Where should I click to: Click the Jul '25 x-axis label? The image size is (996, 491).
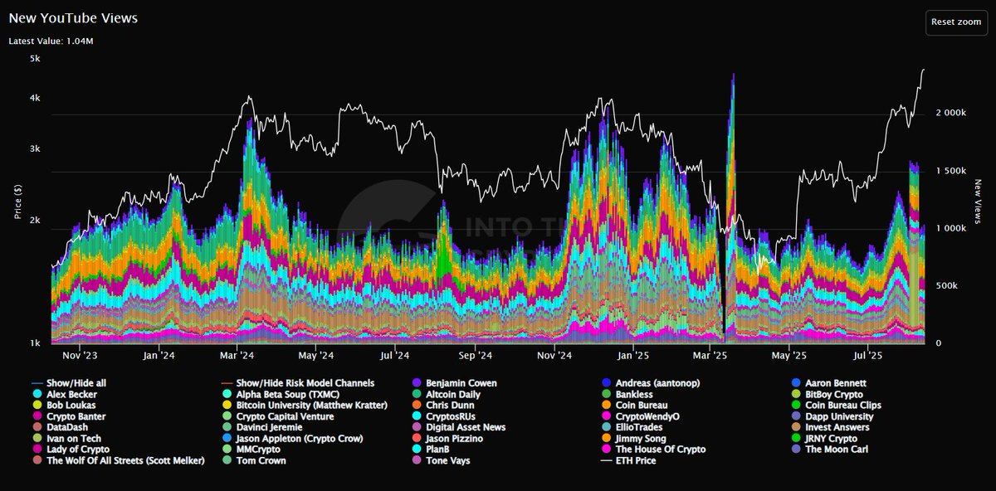868,355
